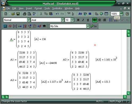Open the Graph toolbar icon

(x=10, y=26)
